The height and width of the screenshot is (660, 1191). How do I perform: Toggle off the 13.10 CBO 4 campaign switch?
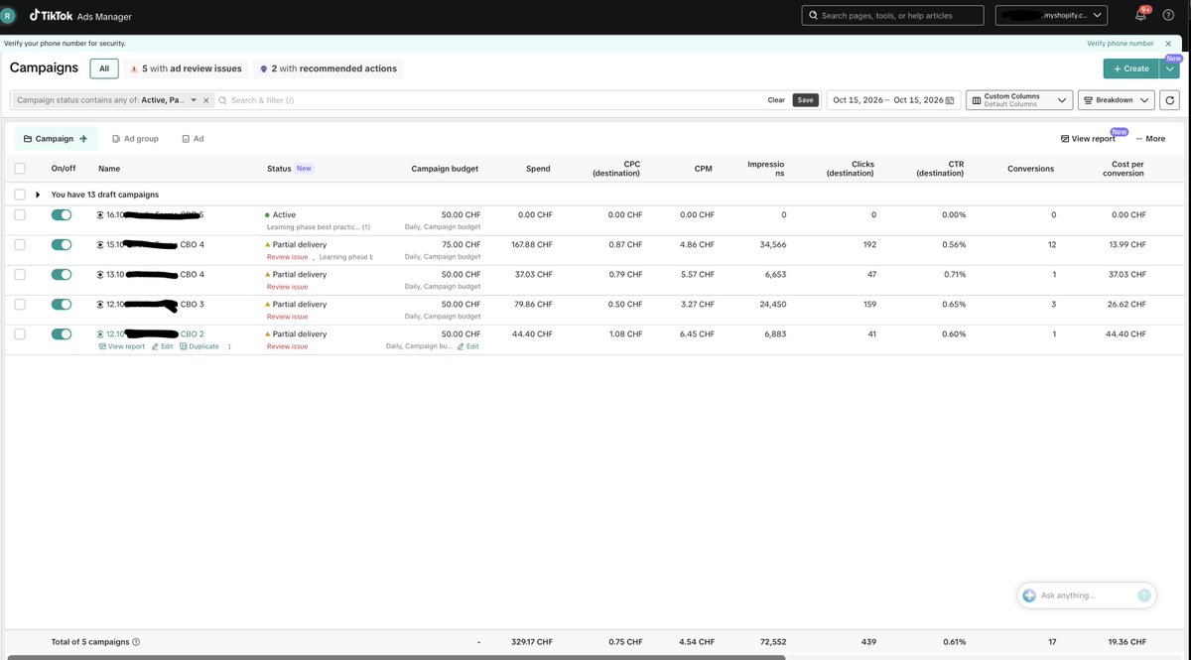62,275
